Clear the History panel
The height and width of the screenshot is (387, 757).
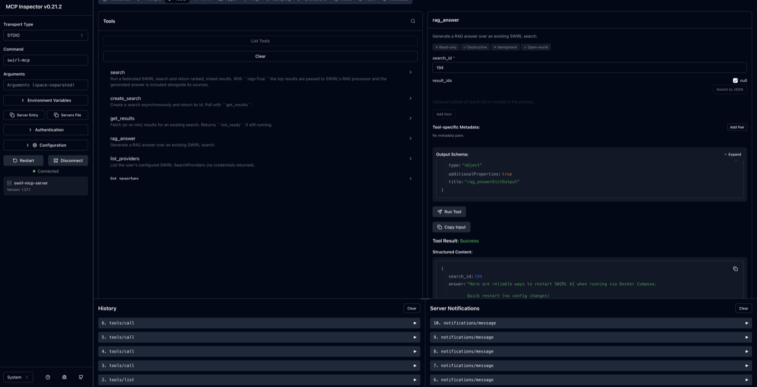coord(412,309)
